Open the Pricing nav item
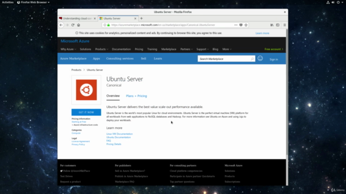 coord(139,49)
